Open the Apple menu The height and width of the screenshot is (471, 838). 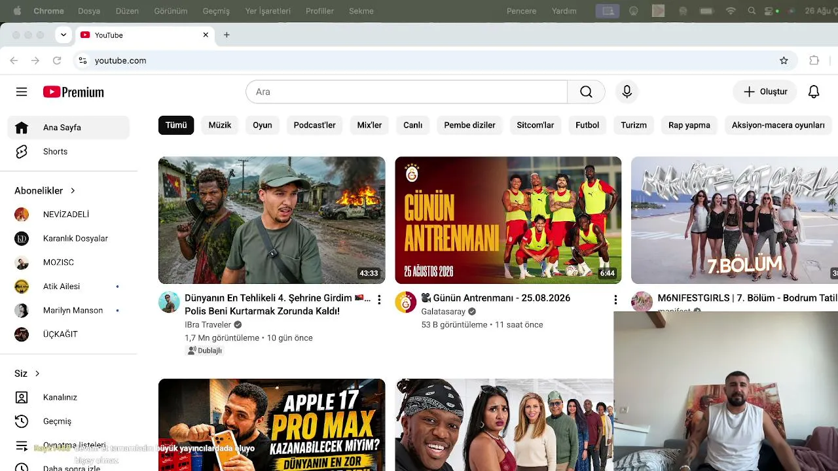point(17,11)
